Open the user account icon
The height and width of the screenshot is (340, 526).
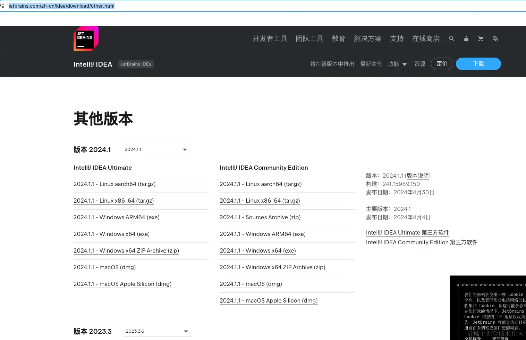point(466,39)
